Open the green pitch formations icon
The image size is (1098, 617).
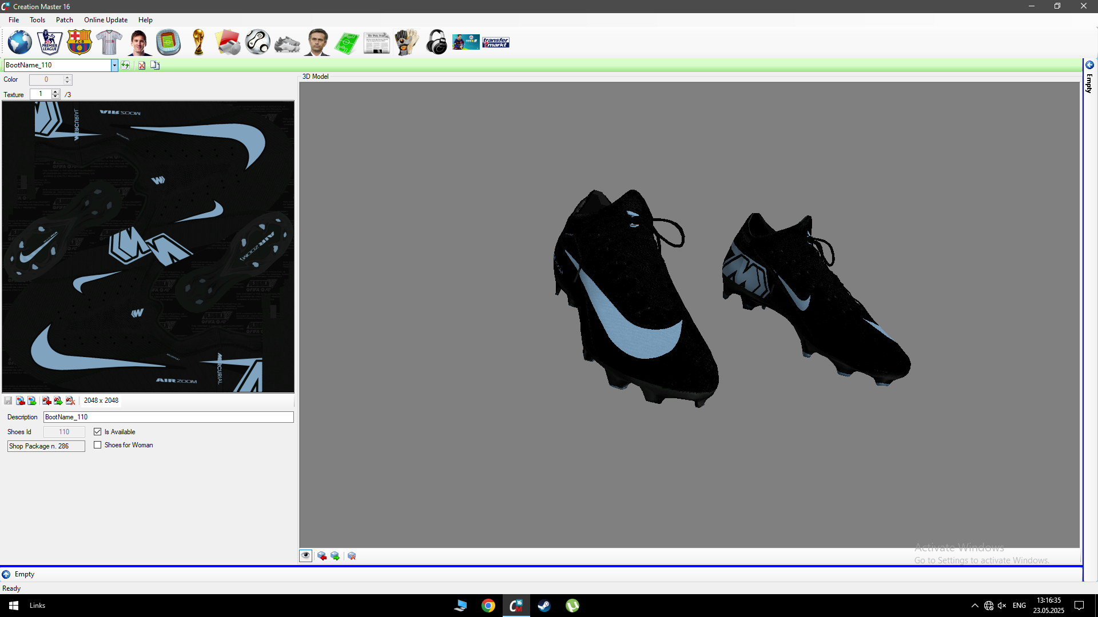tap(347, 43)
